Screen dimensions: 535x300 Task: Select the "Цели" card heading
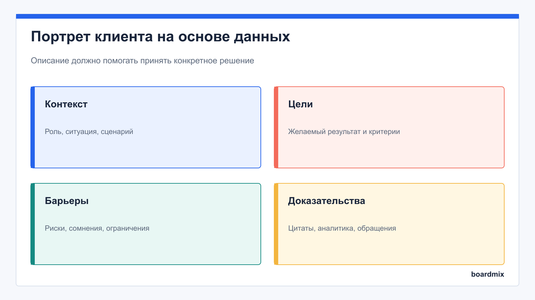301,104
